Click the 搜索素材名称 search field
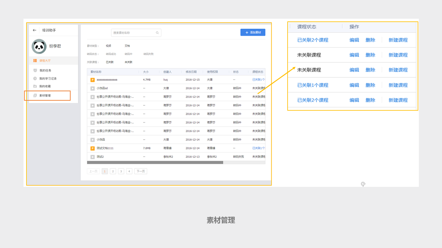Screen dimensions: 442x248 click(133, 33)
